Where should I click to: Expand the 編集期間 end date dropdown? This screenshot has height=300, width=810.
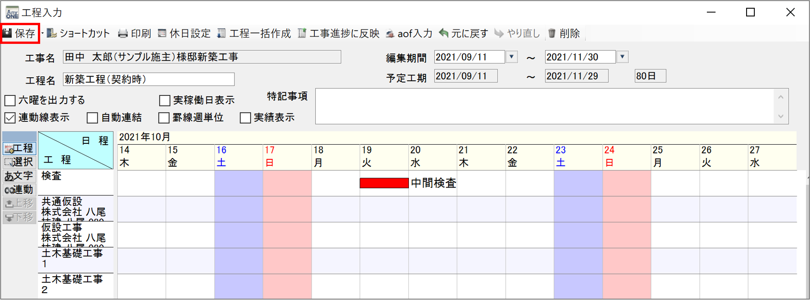point(622,57)
